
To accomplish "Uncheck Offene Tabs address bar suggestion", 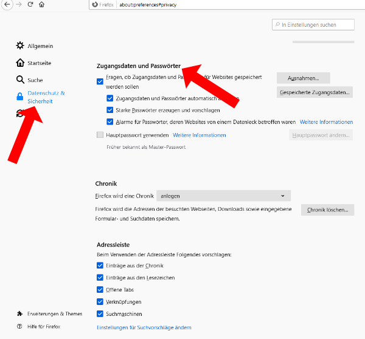I will 100,290.
